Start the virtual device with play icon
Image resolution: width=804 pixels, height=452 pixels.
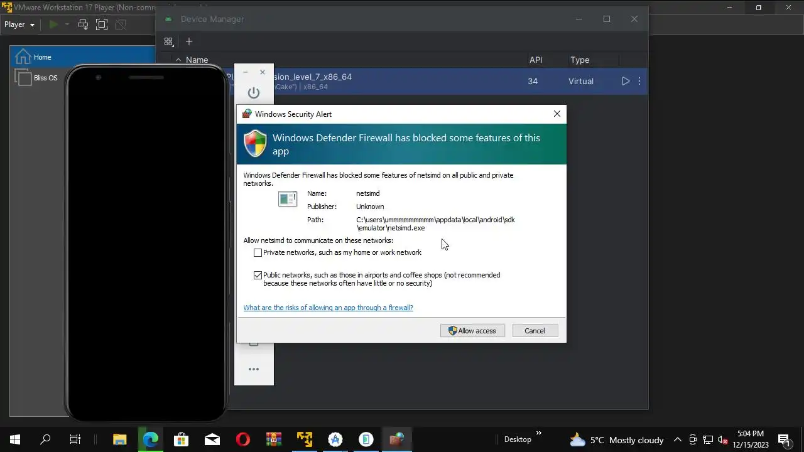pyautogui.click(x=626, y=81)
